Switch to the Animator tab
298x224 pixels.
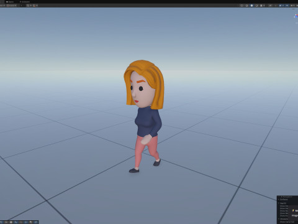25,2
